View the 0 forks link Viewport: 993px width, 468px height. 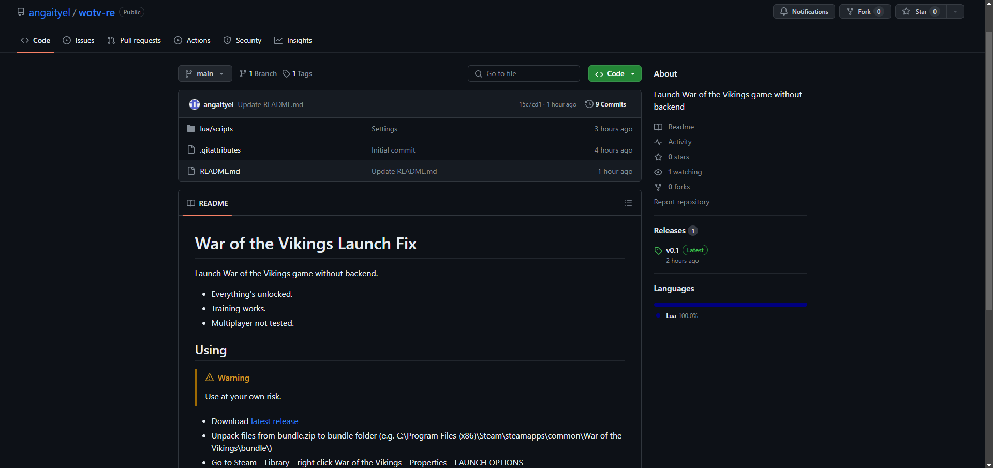pos(679,187)
